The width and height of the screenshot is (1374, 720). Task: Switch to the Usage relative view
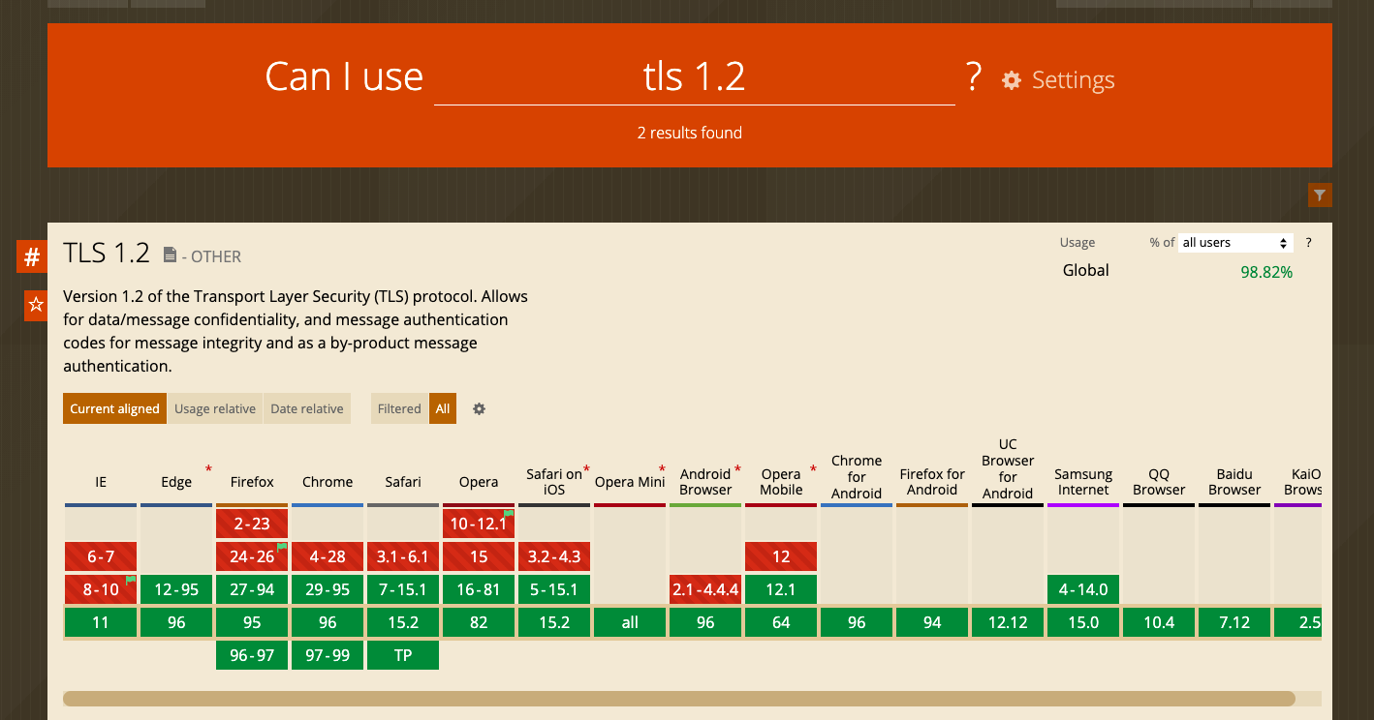coord(214,408)
